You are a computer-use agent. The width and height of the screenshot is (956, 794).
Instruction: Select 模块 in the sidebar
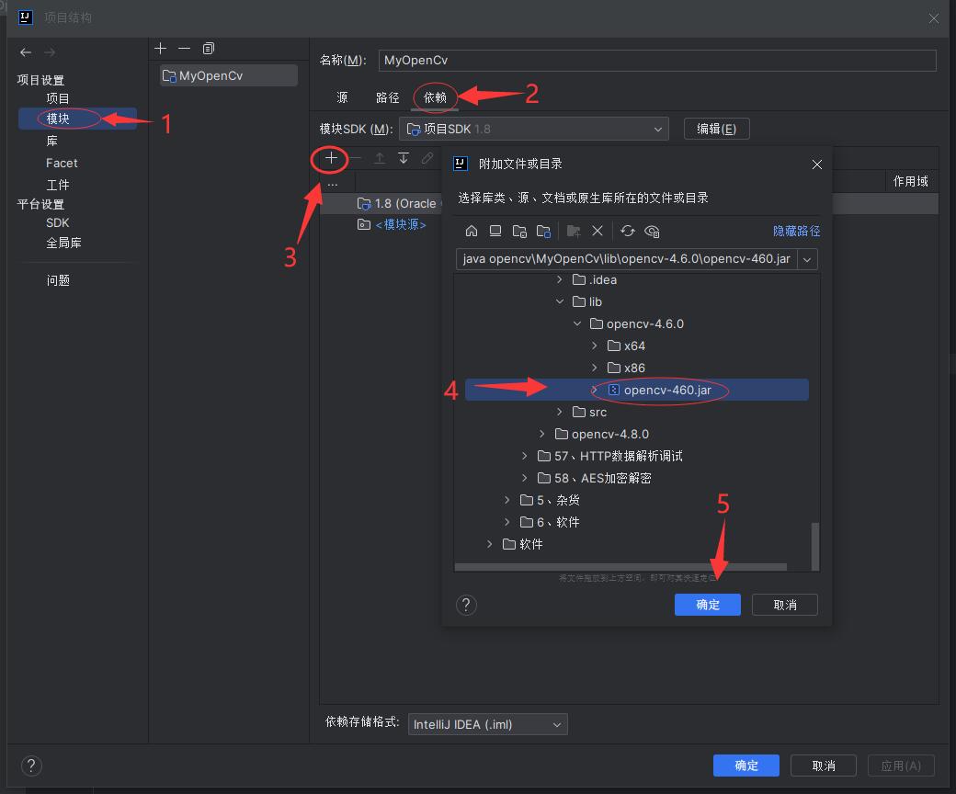point(77,119)
